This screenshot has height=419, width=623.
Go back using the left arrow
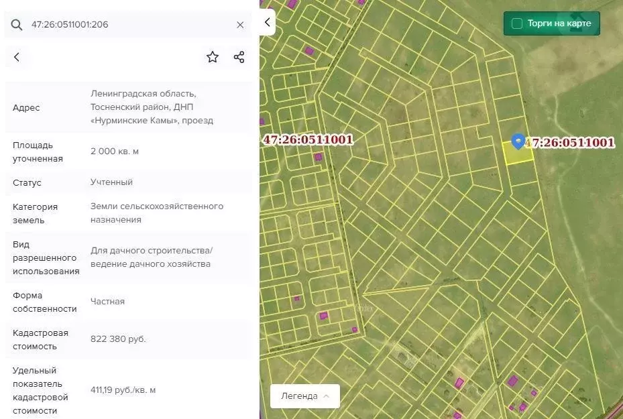click(x=17, y=57)
